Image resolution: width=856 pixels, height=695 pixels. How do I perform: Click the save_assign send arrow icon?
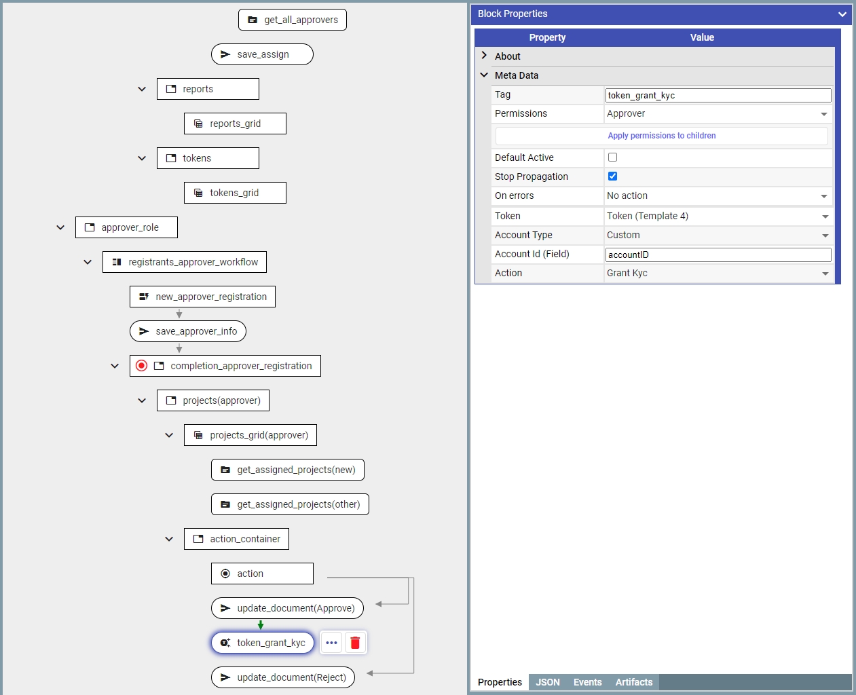point(225,54)
